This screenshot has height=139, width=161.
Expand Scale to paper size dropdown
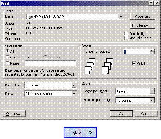pyautogui.click(x=152, y=100)
